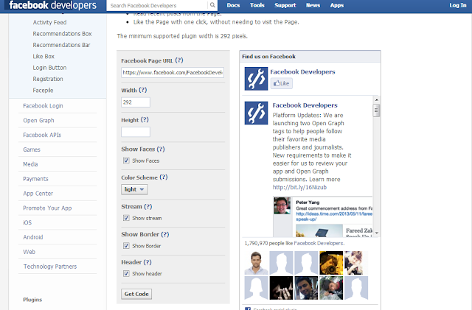This screenshot has width=472, height=310.
Task: Open Android sidebar section
Action: click(33, 237)
